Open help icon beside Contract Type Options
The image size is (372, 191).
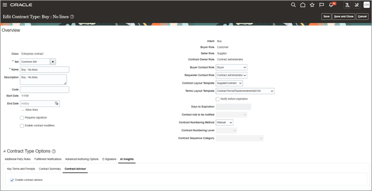(x=54, y=152)
